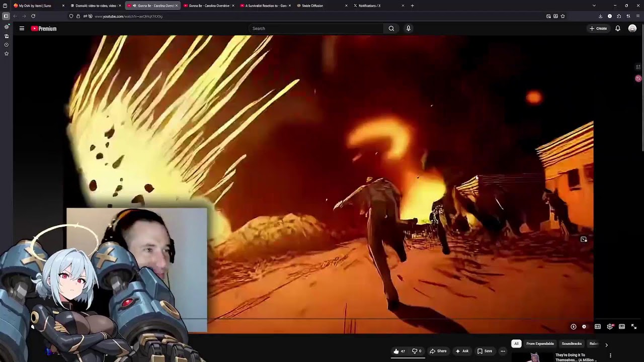
Task: Toggle the browser sidebar panel button
Action: 6,16
